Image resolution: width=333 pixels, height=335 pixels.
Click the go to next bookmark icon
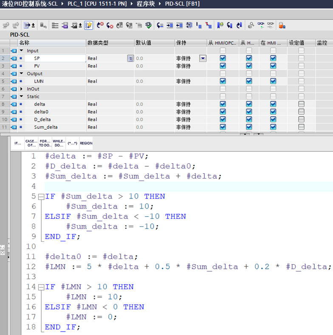pos(230,25)
